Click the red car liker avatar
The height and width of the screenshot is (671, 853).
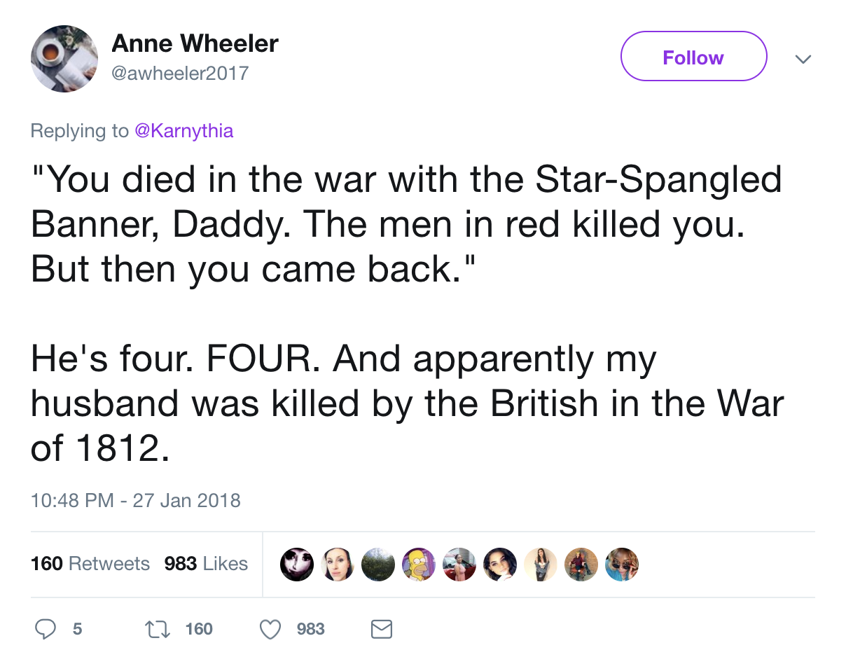click(x=459, y=565)
